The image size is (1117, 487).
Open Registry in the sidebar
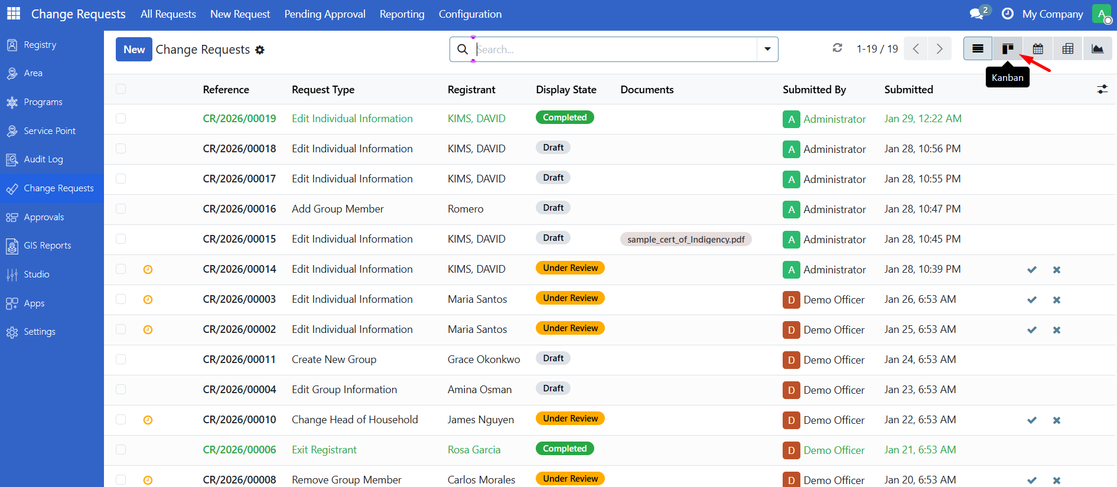tap(52, 45)
